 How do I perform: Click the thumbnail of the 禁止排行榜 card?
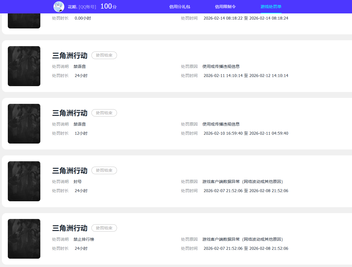[x=24, y=239]
